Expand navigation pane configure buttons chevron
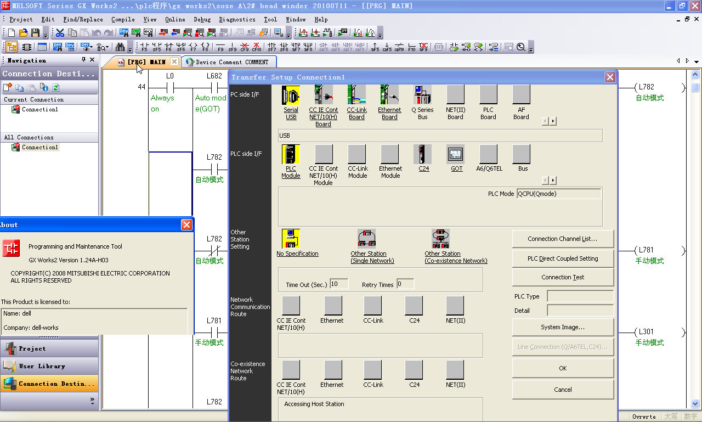 tap(92, 400)
